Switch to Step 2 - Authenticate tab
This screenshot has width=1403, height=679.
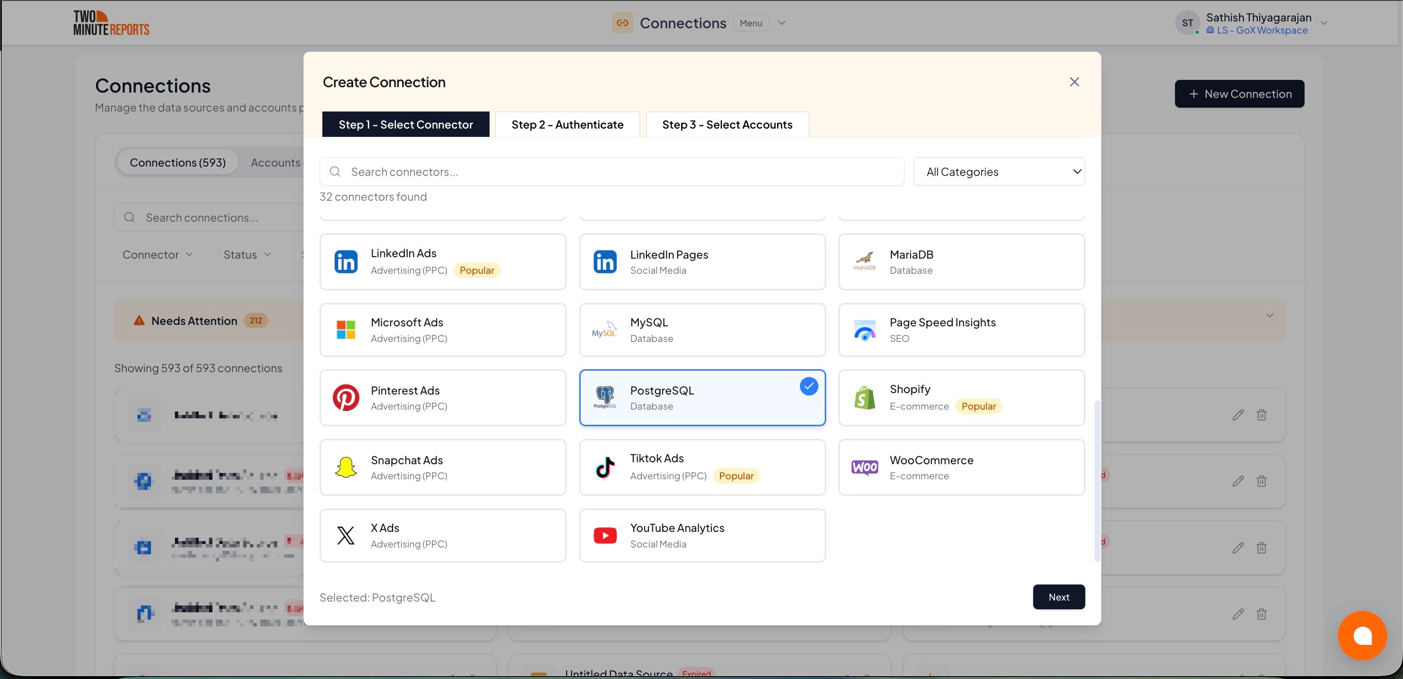567,125
